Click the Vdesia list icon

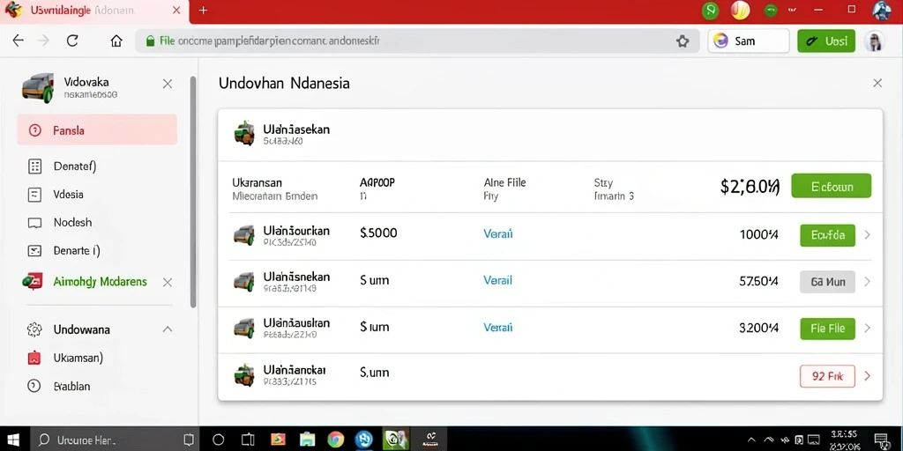(x=34, y=195)
